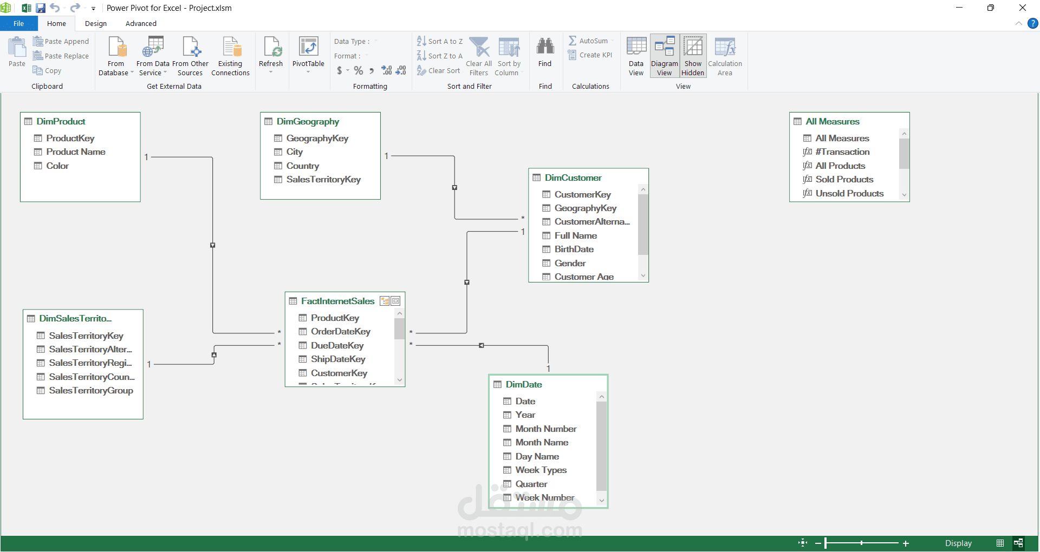The width and height of the screenshot is (1040, 552).
Task: Select the Month Name field in DimDate
Action: (x=542, y=442)
